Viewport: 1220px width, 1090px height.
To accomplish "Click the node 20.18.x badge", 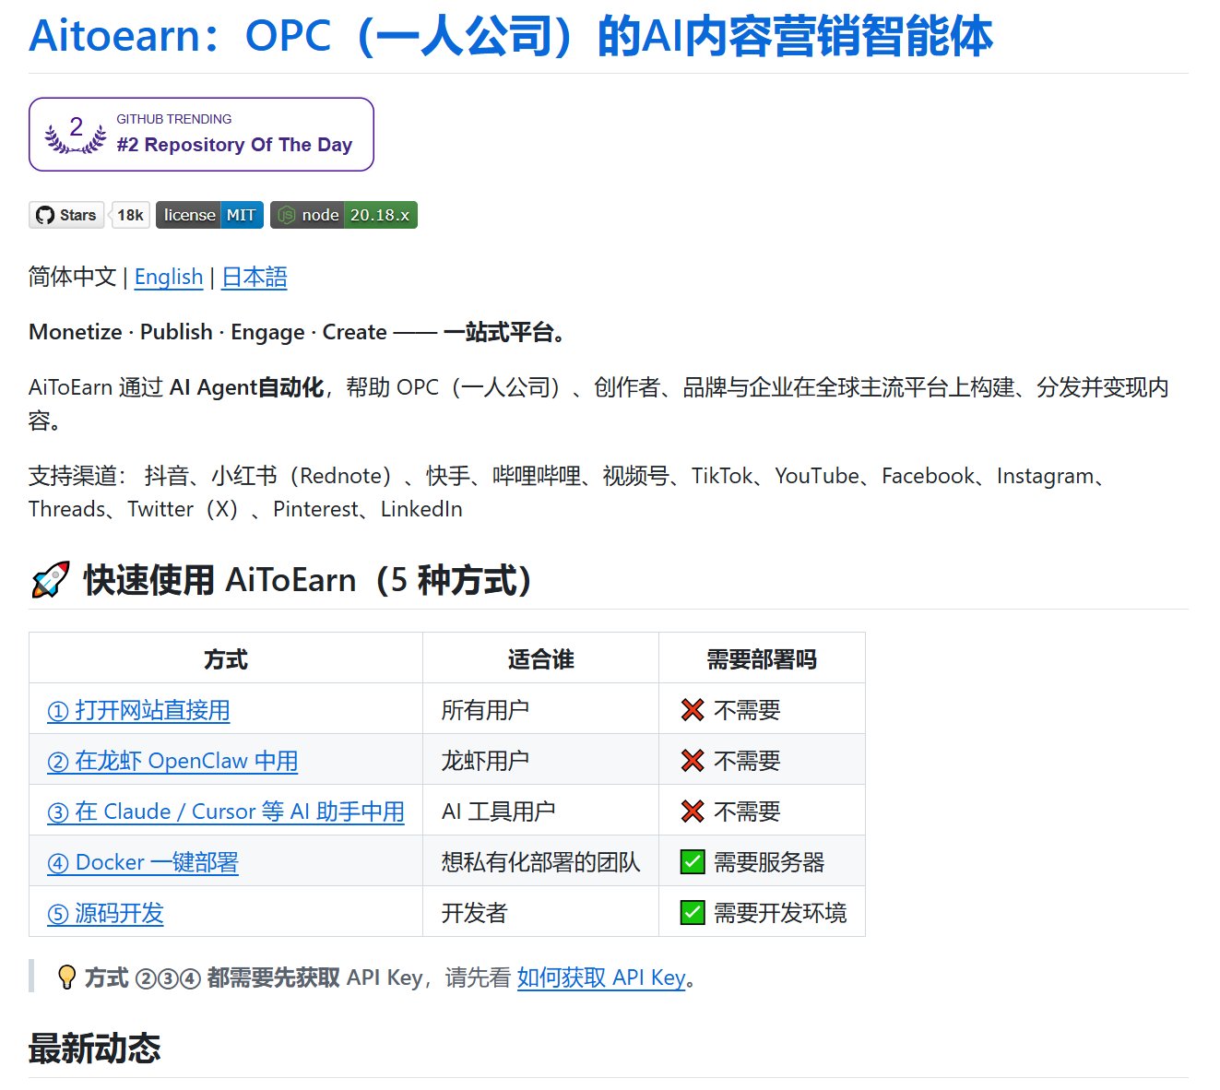I will click(x=343, y=215).
